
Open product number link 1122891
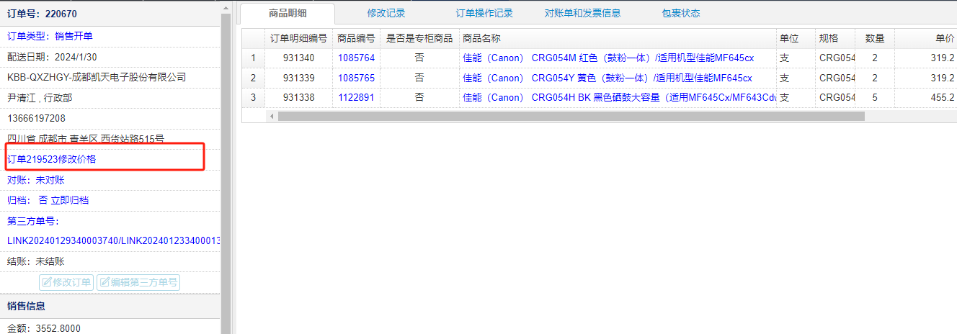356,97
